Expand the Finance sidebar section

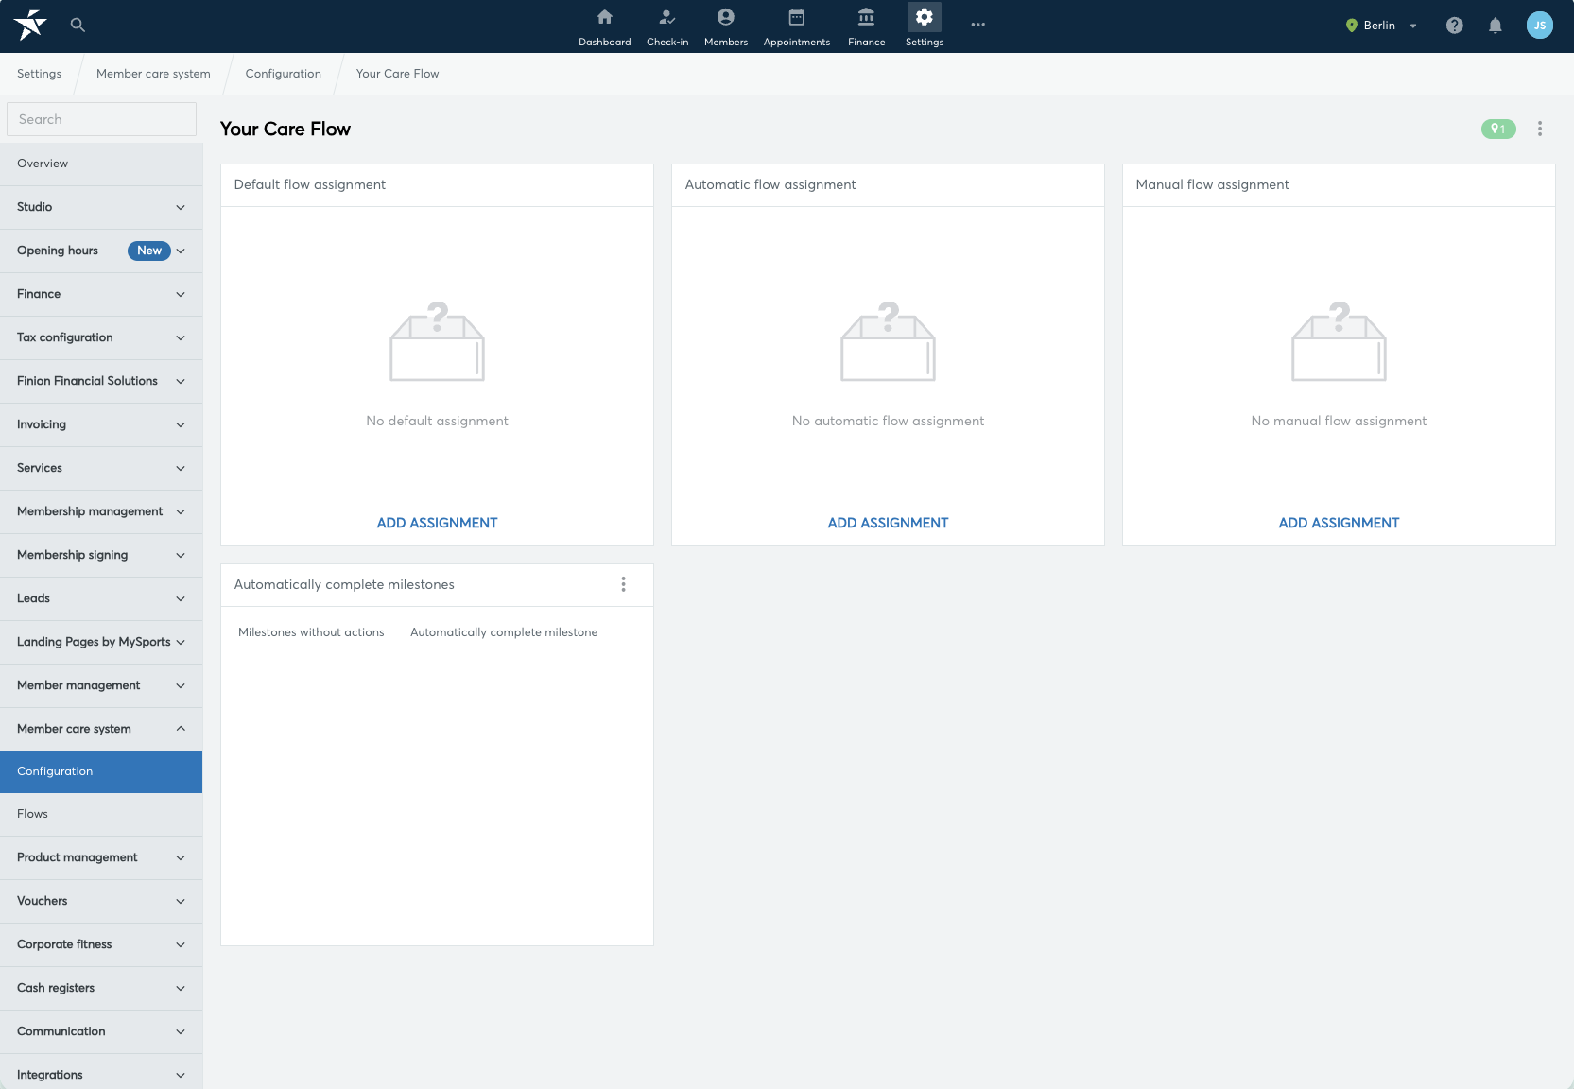click(101, 294)
